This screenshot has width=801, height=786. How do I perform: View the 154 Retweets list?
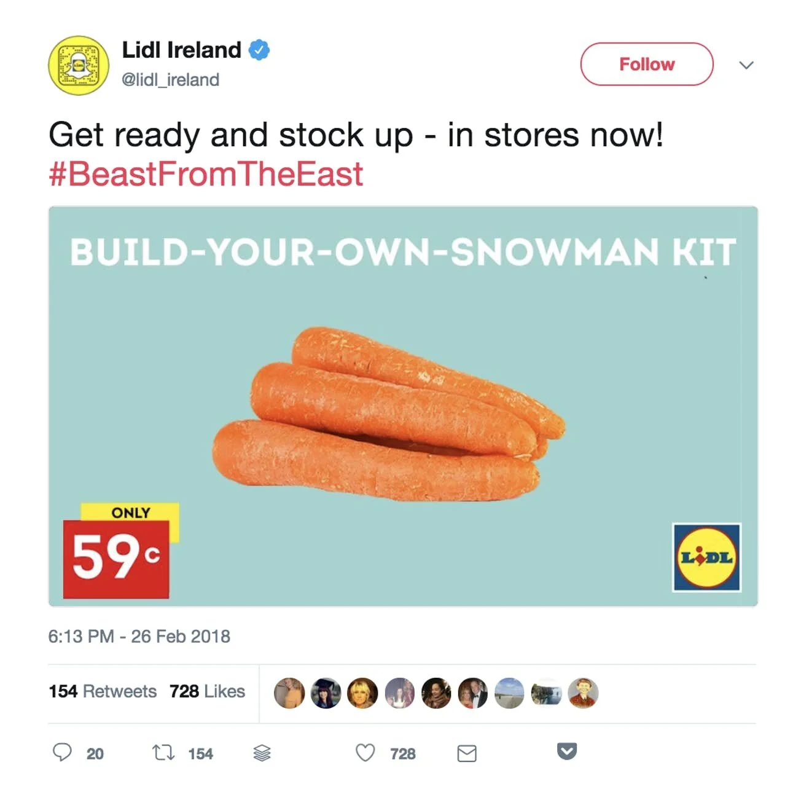click(103, 691)
